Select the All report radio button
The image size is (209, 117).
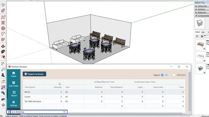click(162, 75)
